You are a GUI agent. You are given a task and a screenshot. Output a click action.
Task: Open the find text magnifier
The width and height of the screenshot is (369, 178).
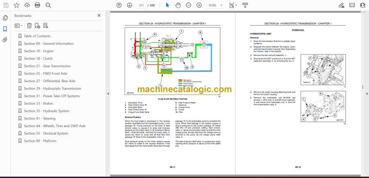(48, 5)
